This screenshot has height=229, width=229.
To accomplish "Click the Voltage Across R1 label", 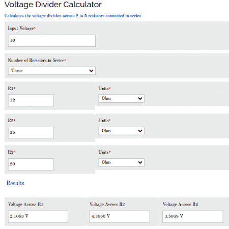I will pyautogui.click(x=25, y=205).
